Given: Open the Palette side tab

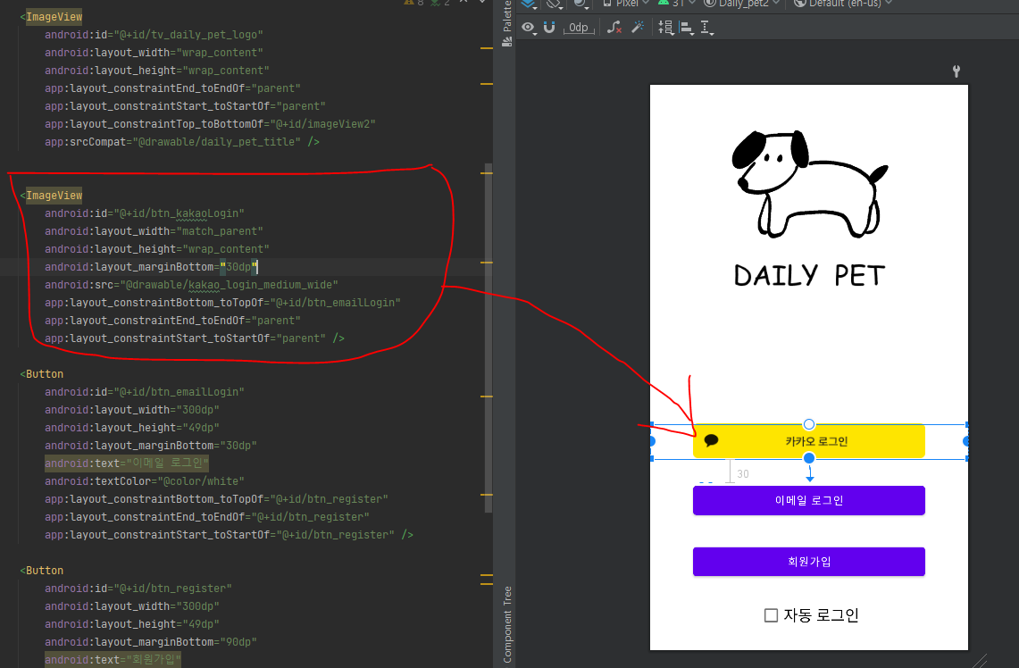Looking at the screenshot, I should point(507,23).
